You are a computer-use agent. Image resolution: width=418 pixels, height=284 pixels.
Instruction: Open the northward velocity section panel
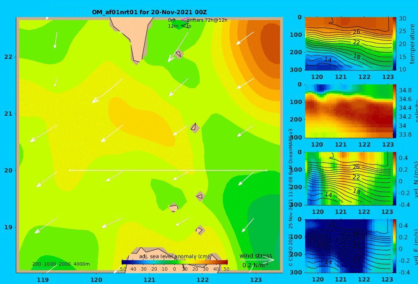(349, 178)
